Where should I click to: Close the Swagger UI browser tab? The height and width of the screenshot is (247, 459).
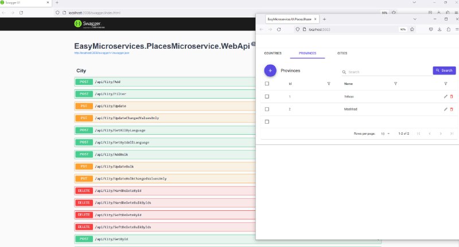click(48, 3)
